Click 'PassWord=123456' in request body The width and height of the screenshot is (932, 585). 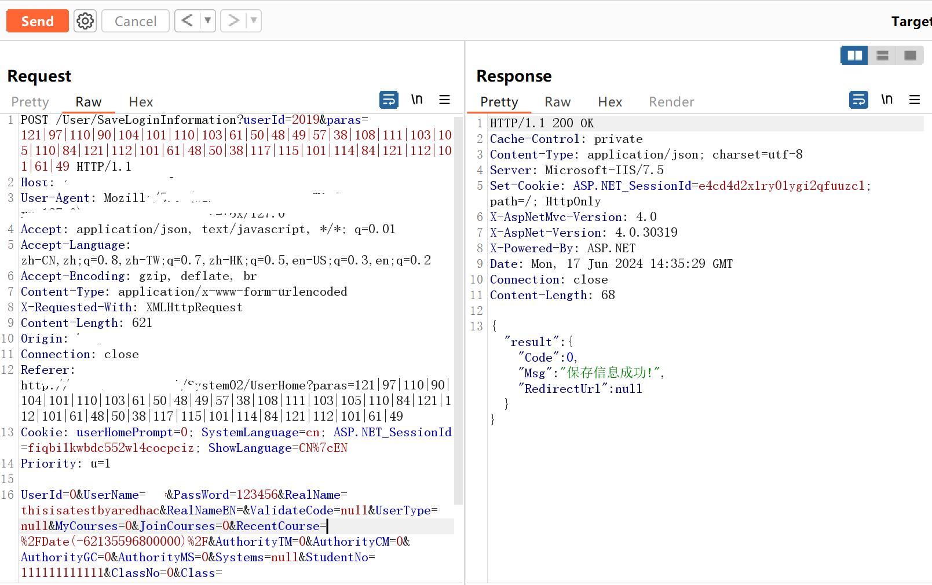tap(226, 495)
